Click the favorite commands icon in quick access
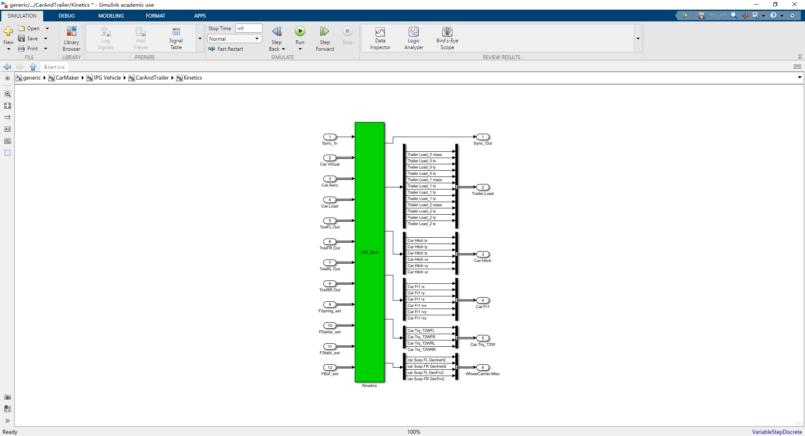 coord(756,16)
